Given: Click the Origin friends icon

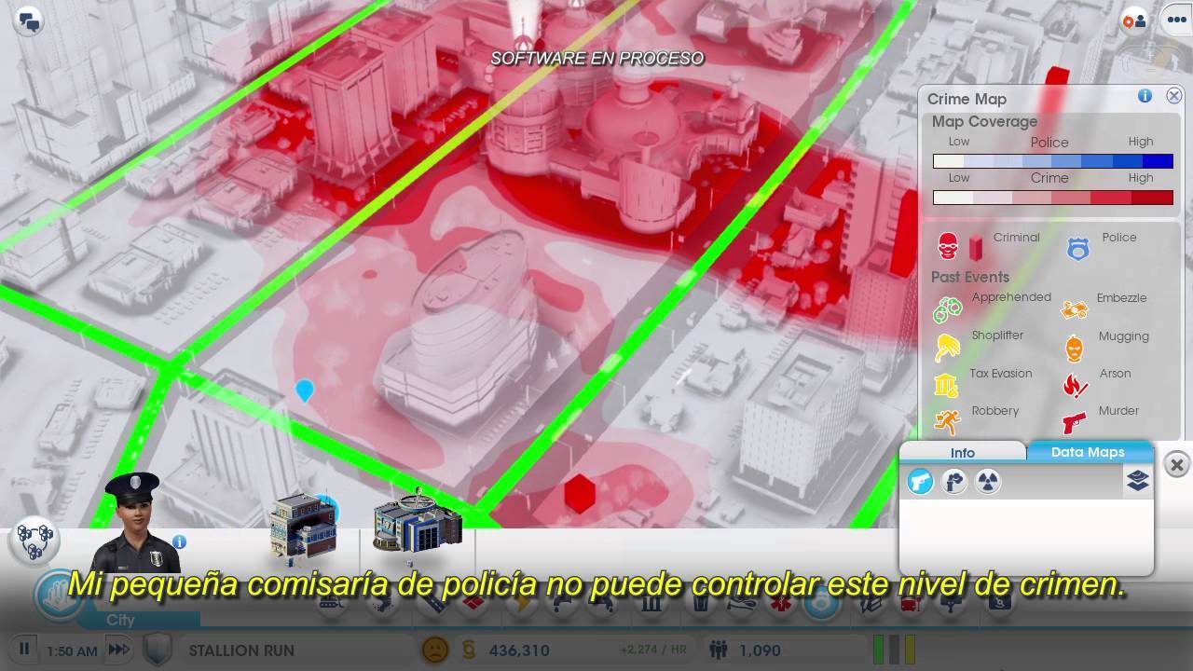Looking at the screenshot, I should (x=1134, y=21).
